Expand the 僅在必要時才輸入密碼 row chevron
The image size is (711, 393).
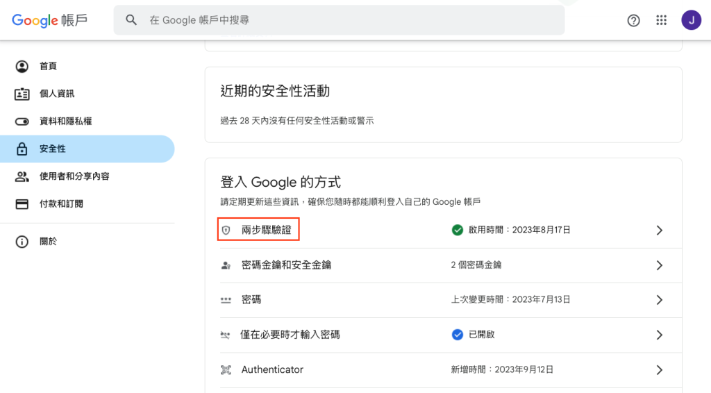point(660,335)
